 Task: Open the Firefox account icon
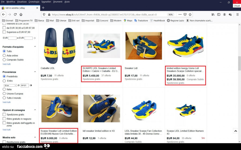(x=224, y=14)
